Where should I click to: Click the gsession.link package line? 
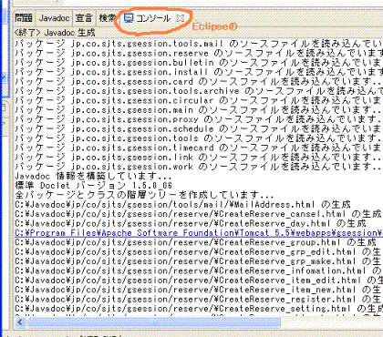(198, 157)
